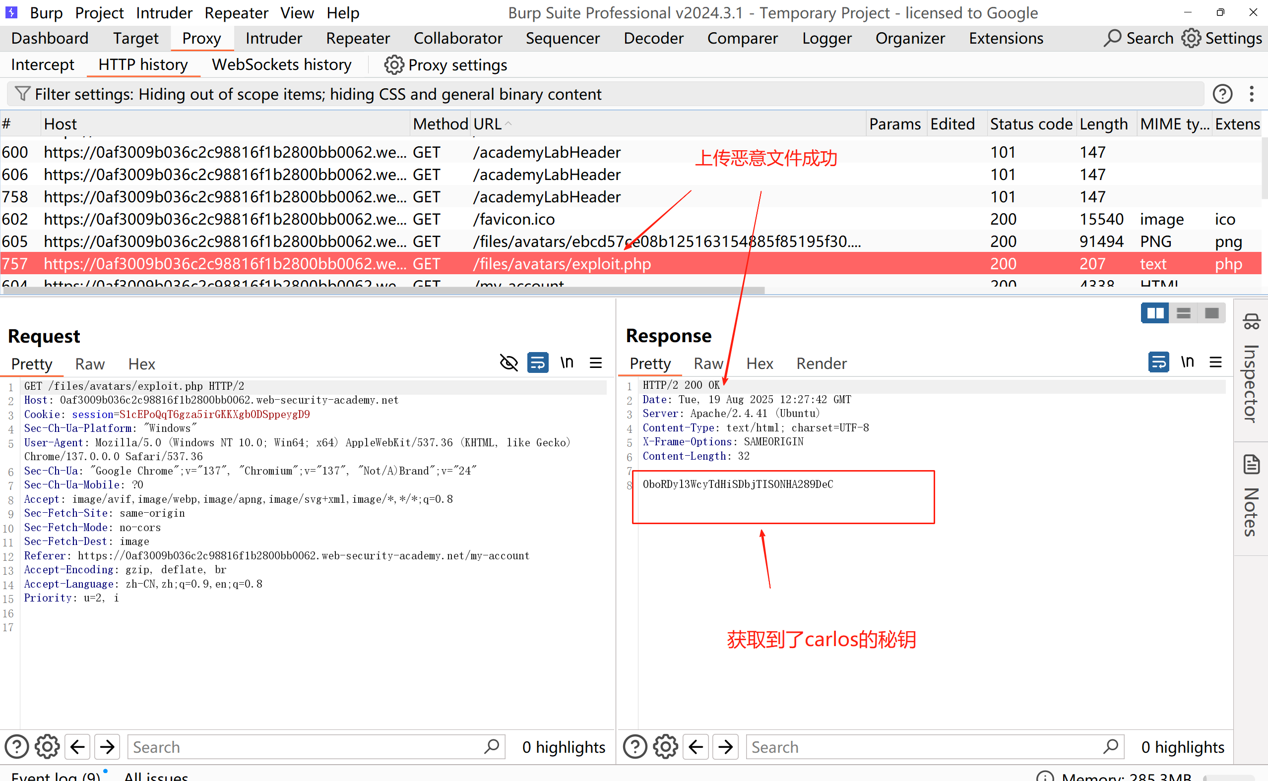1268x781 pixels.
Task: Toggle show \n characters in the response
Action: (x=1187, y=362)
